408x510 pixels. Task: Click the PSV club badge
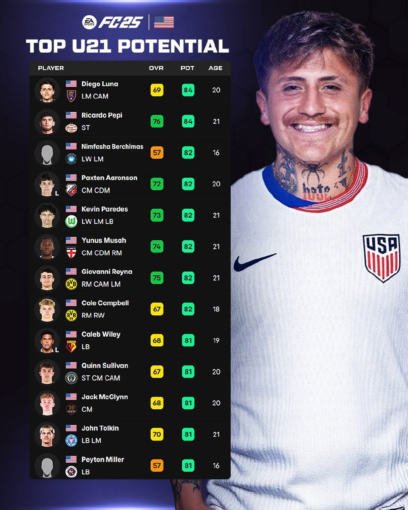pos(71,127)
